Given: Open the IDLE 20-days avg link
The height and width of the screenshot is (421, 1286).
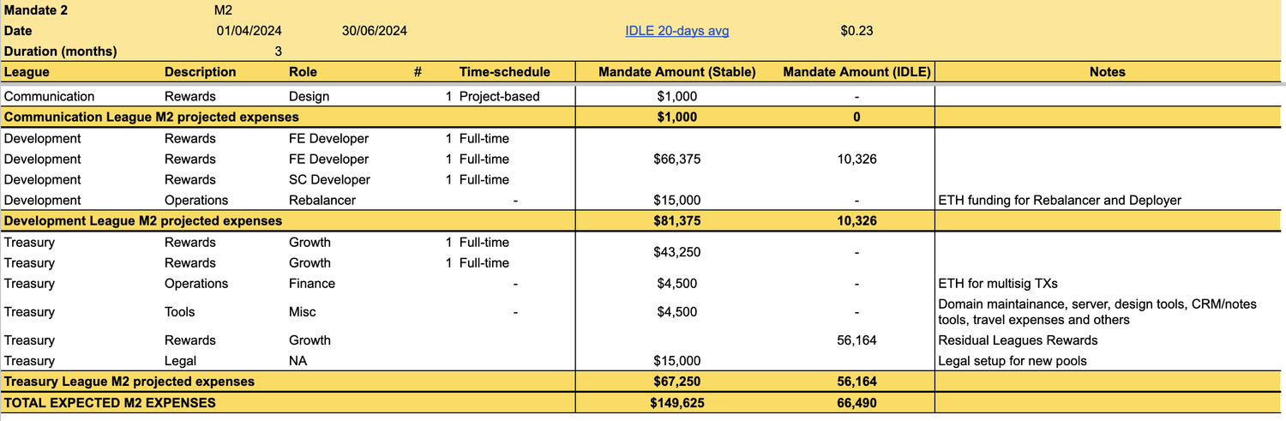Looking at the screenshot, I should pos(677,31).
